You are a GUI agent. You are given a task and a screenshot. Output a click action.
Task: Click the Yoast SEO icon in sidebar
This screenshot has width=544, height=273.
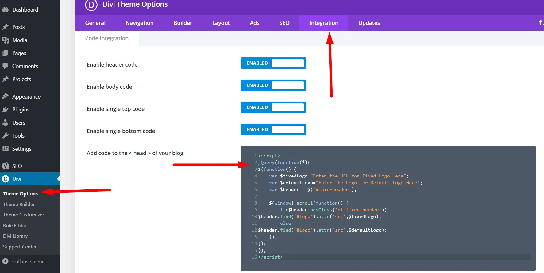click(5, 166)
